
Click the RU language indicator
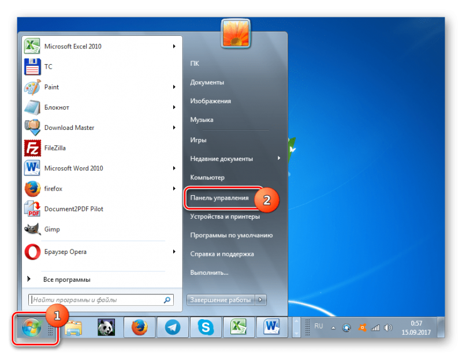(319, 326)
